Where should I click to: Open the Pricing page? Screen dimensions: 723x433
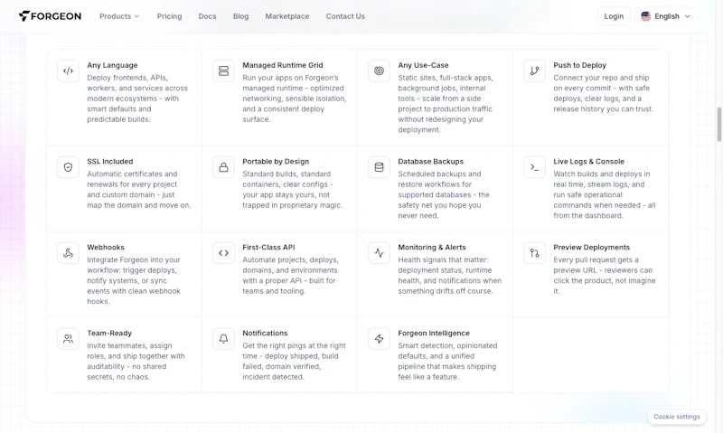coord(169,16)
